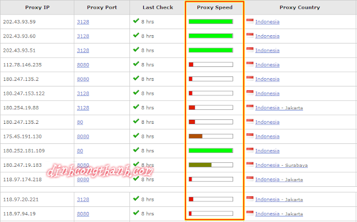Open Indonesia - Jakarta link for 180.254.19.88

(279, 108)
